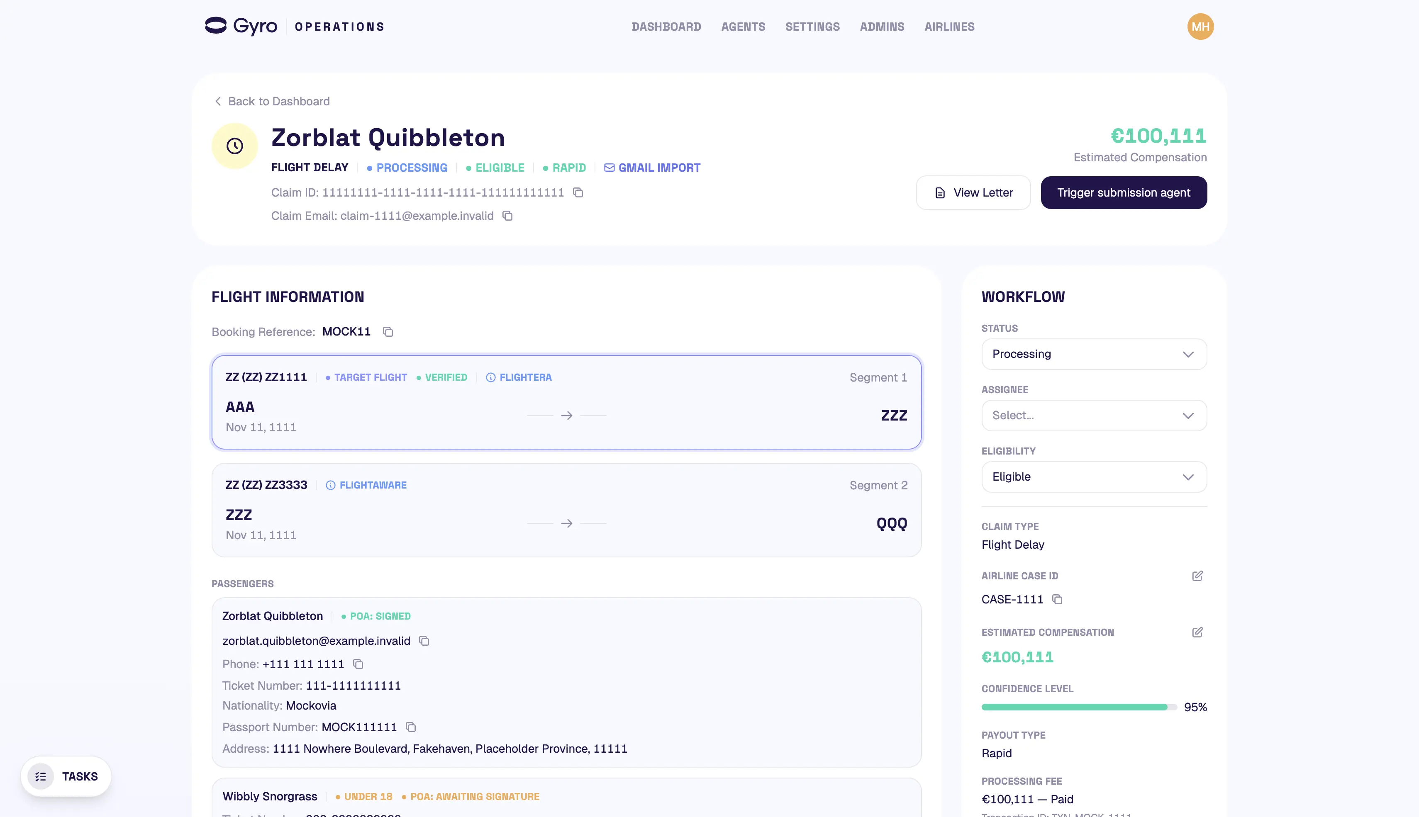Click the UNDER 18 badge
Image resolution: width=1419 pixels, height=817 pixels.
[364, 797]
